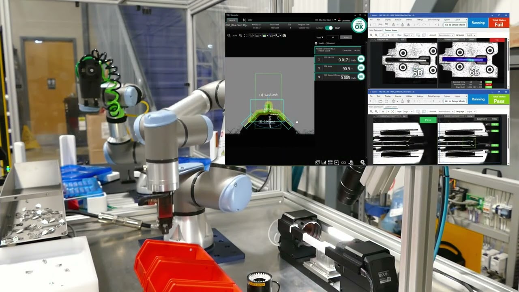Viewport: 519px width, 292px height.
Task: Switch to Custom Screen tab in CAM1 window
Action: [x=391, y=30]
